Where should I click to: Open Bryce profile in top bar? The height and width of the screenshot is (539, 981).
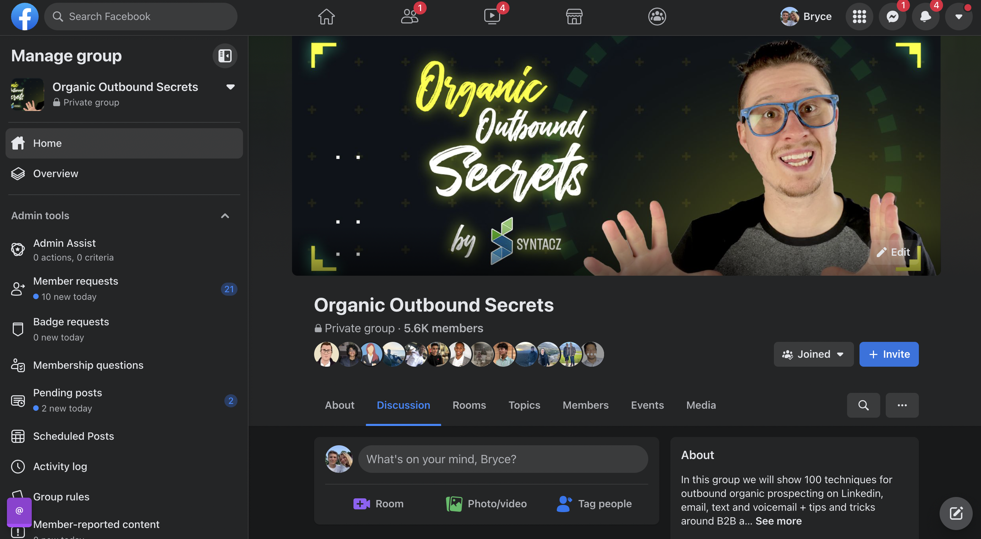coord(805,16)
